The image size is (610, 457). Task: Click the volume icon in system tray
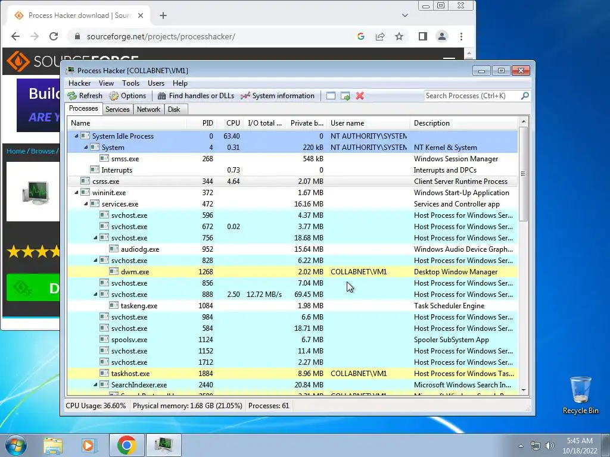[550, 446]
